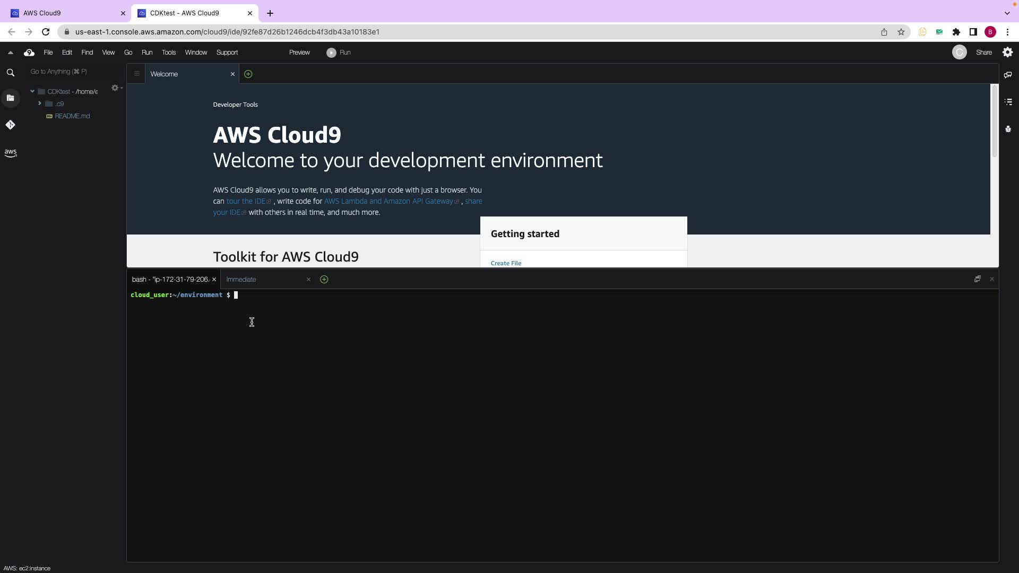Open the Source Control git panel
This screenshot has height=573, width=1019.
(11, 125)
